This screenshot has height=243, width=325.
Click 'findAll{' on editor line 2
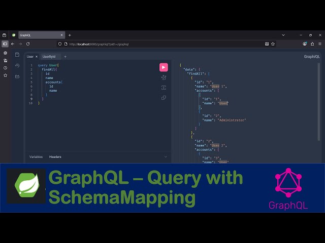click(x=49, y=69)
